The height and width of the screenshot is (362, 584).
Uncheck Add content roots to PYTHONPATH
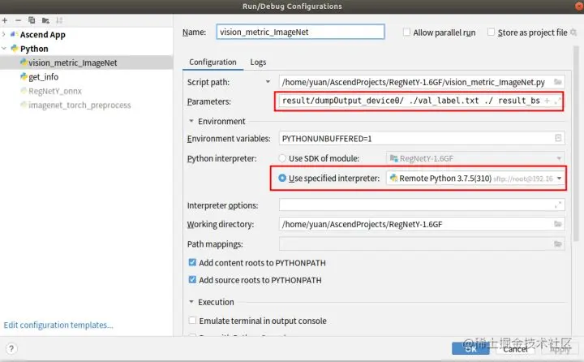[x=192, y=262]
